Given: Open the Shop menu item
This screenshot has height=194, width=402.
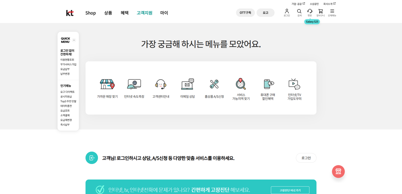Looking at the screenshot, I should pos(90,13).
